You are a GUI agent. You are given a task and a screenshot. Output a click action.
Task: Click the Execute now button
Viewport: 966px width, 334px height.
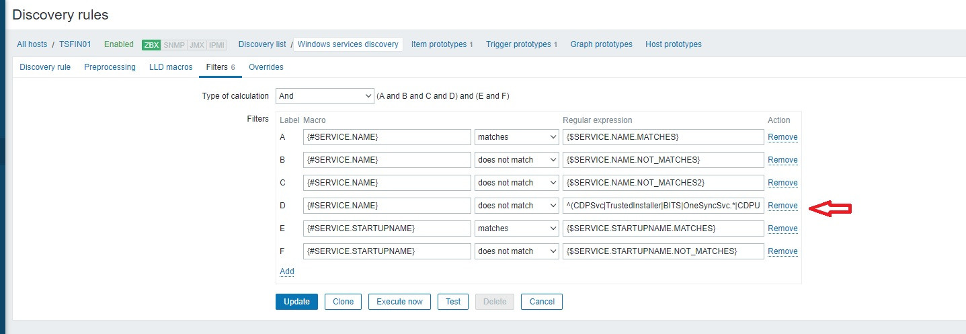coord(399,302)
